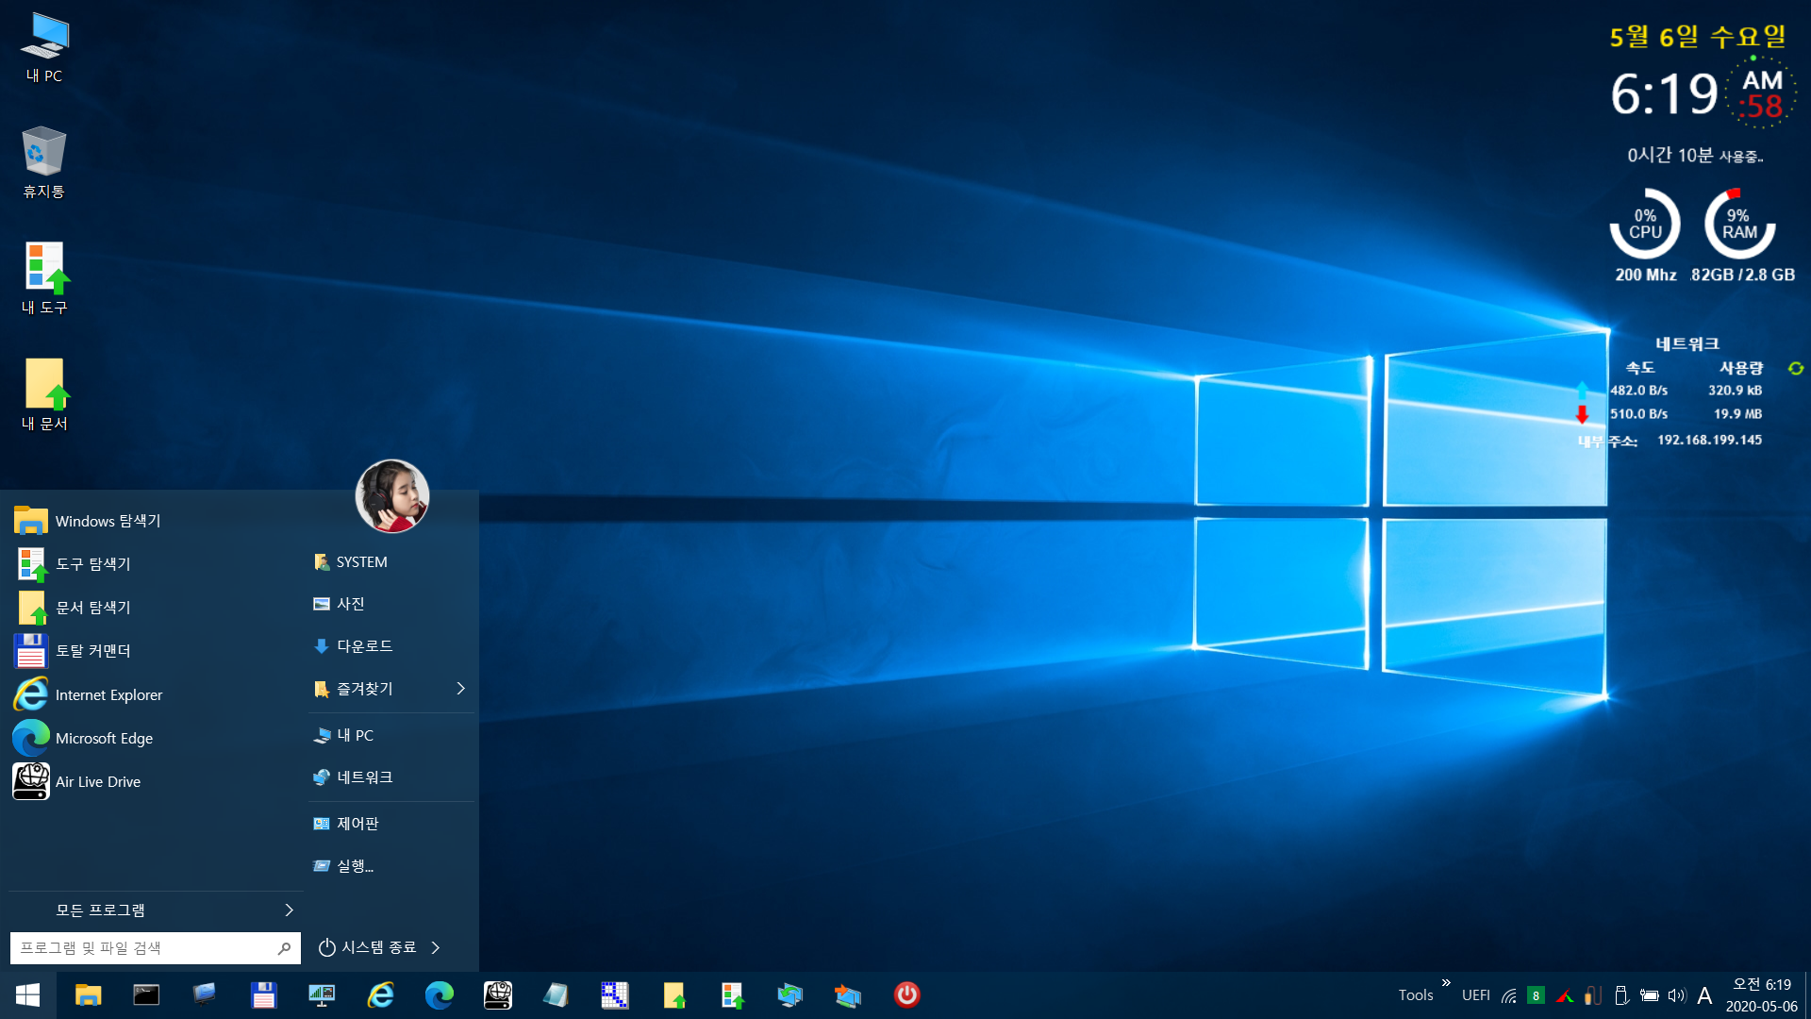Image resolution: width=1811 pixels, height=1019 pixels.
Task: Click the input language A indicator
Action: click(x=1704, y=995)
